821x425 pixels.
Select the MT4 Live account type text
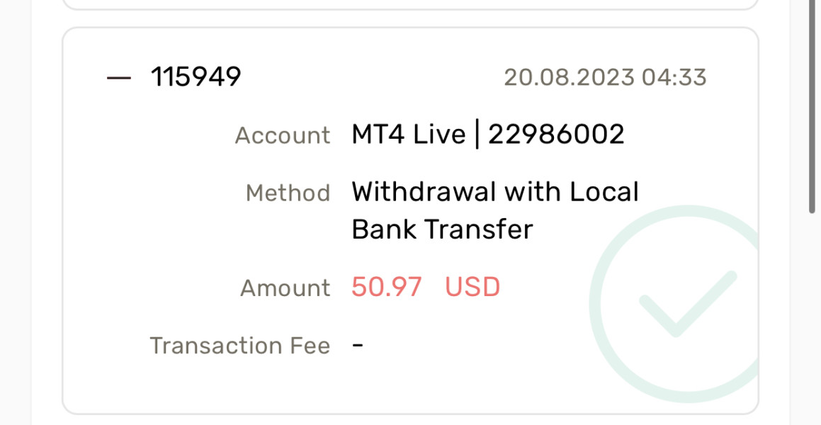[408, 134]
